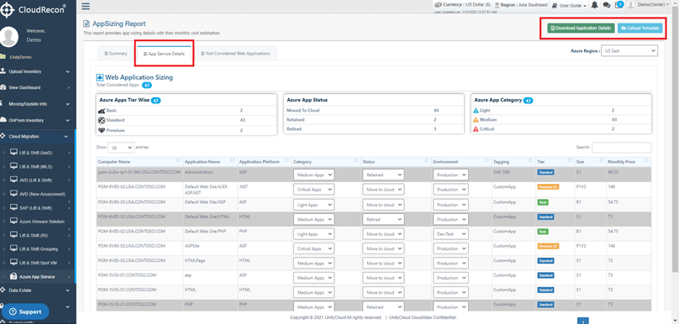
Task: Open Azure Region dropdown
Action: pos(629,50)
